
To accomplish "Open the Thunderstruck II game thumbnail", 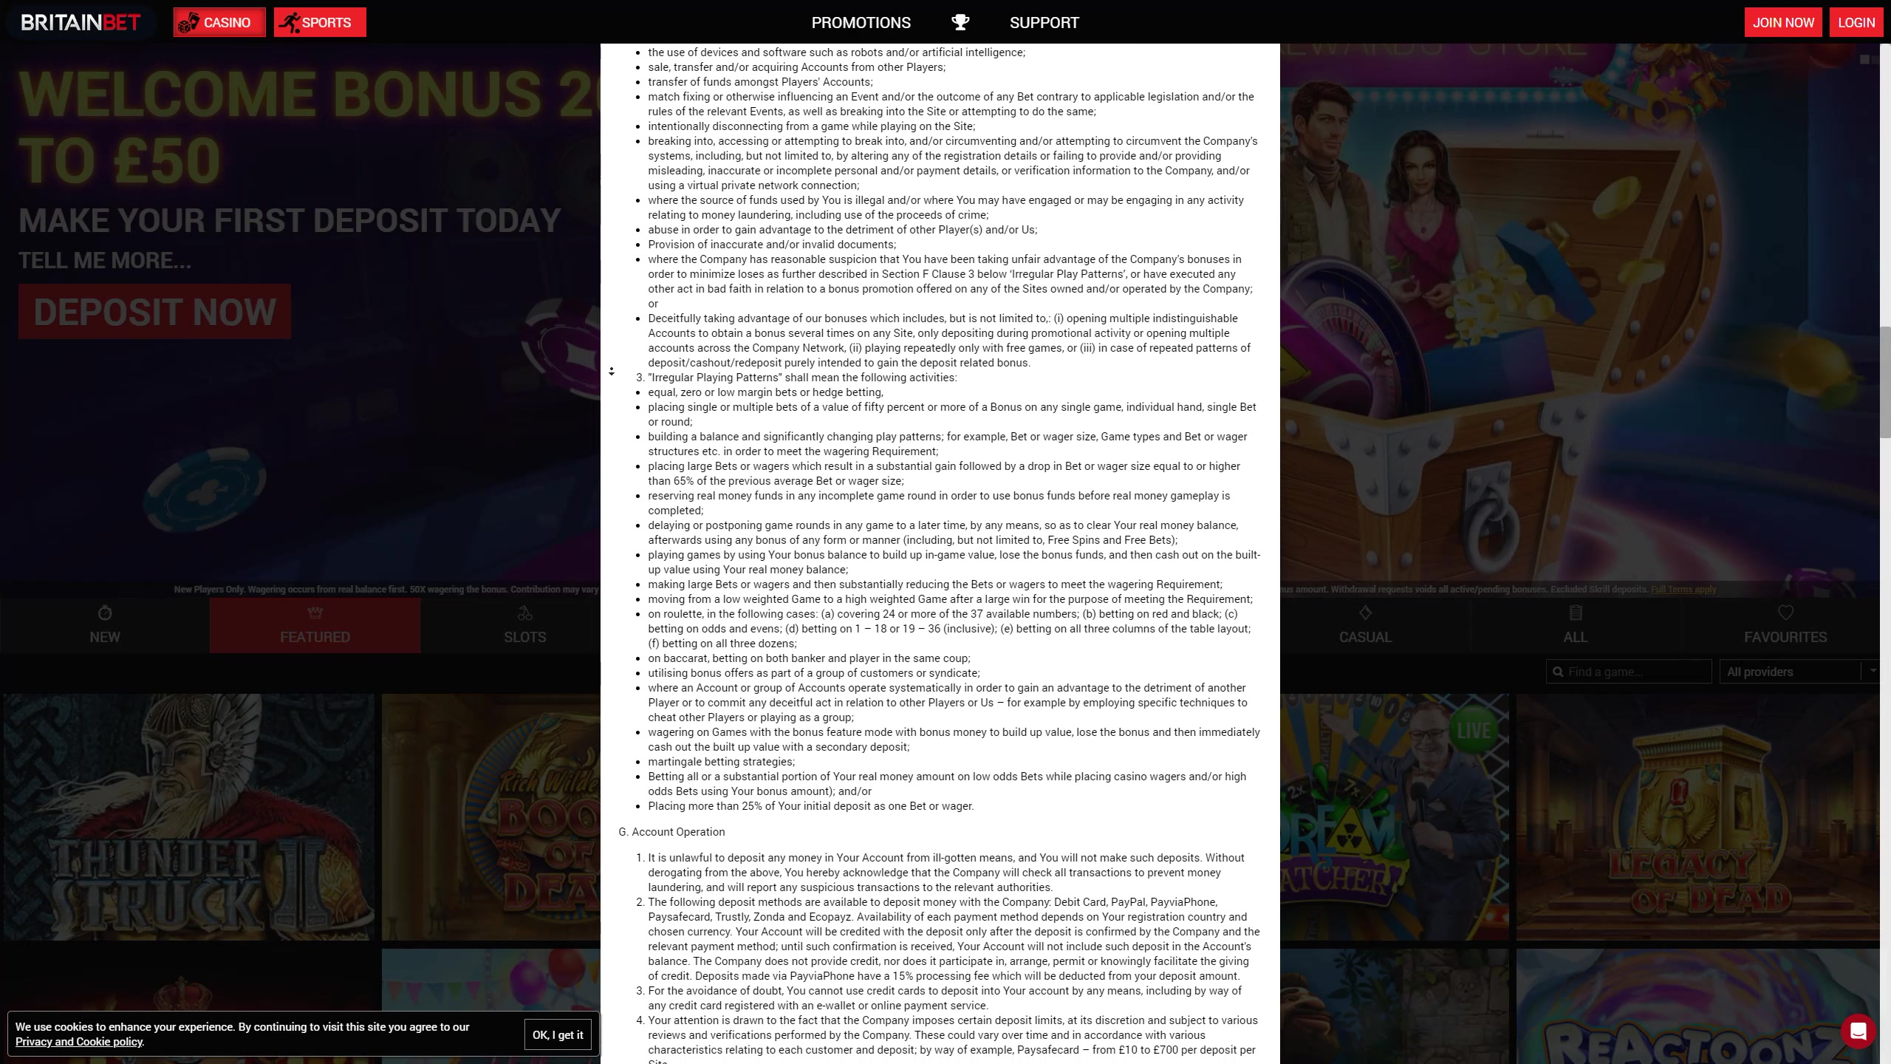I will tap(188, 816).
